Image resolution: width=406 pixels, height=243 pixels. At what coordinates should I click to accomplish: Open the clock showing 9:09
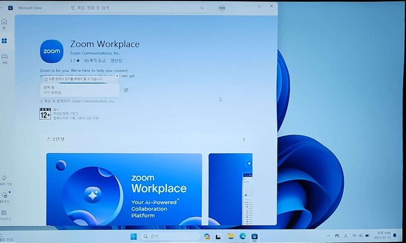click(382, 235)
